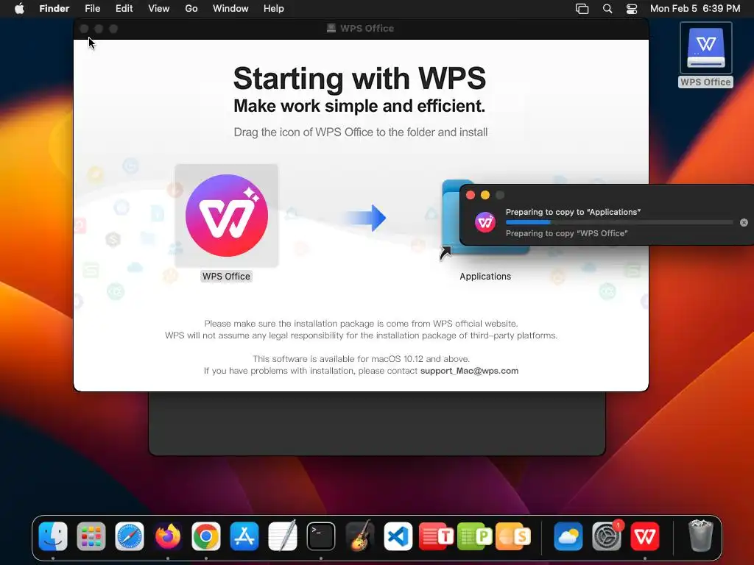Viewport: 754px width, 565px height.
Task: Click the dark window behind the installer
Action: pos(376,423)
